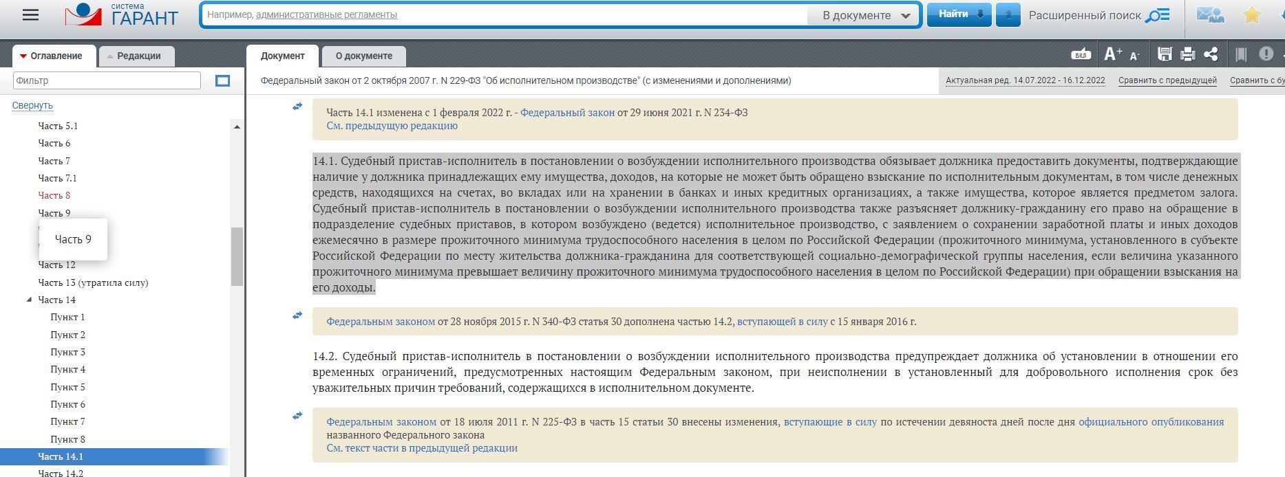The height and width of the screenshot is (477, 1285).
Task: Select Часть 7 in contents tree
Action: tap(54, 161)
